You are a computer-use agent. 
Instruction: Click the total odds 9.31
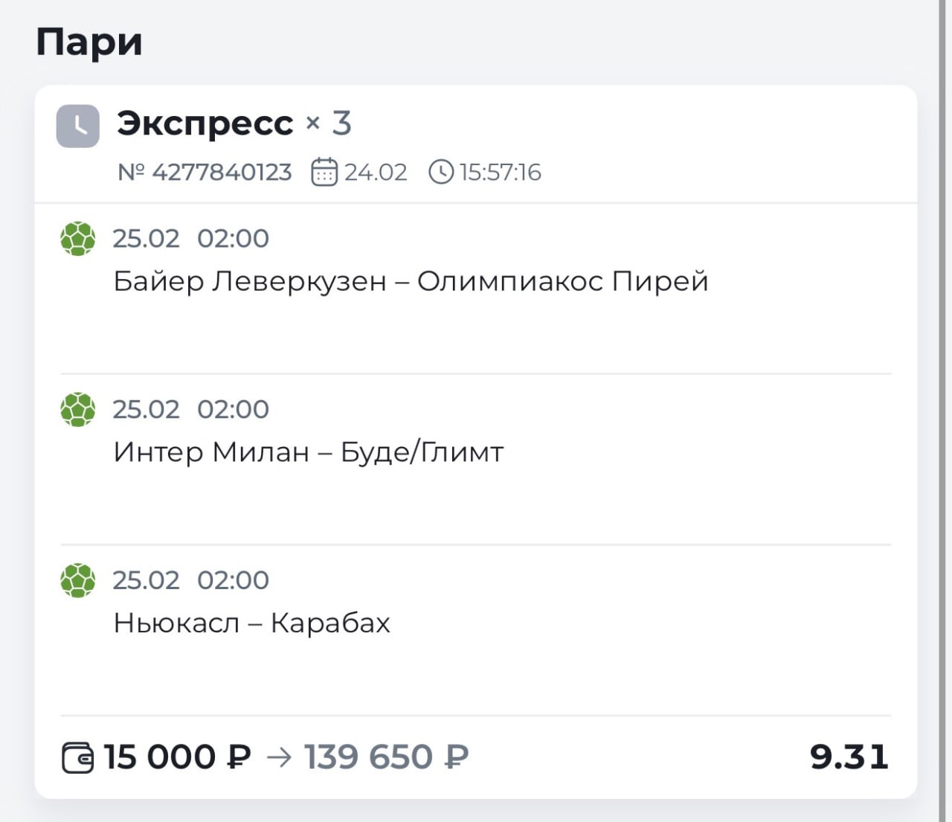pos(849,757)
